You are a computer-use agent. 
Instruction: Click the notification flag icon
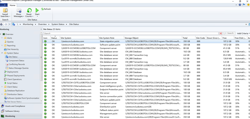click(x=244, y=5)
